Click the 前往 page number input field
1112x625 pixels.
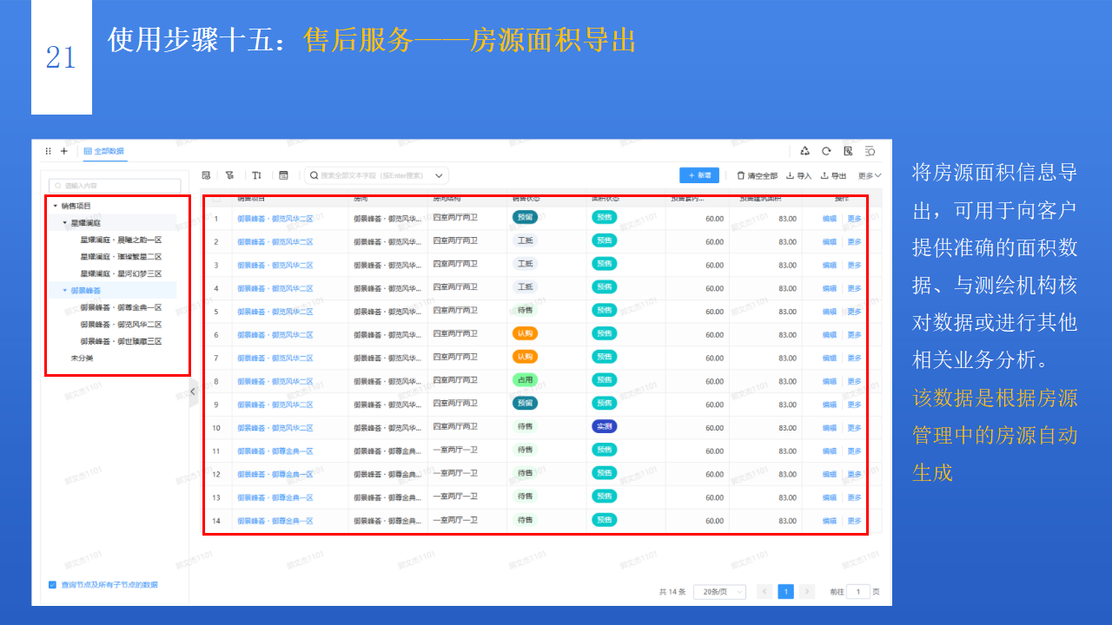(x=858, y=591)
